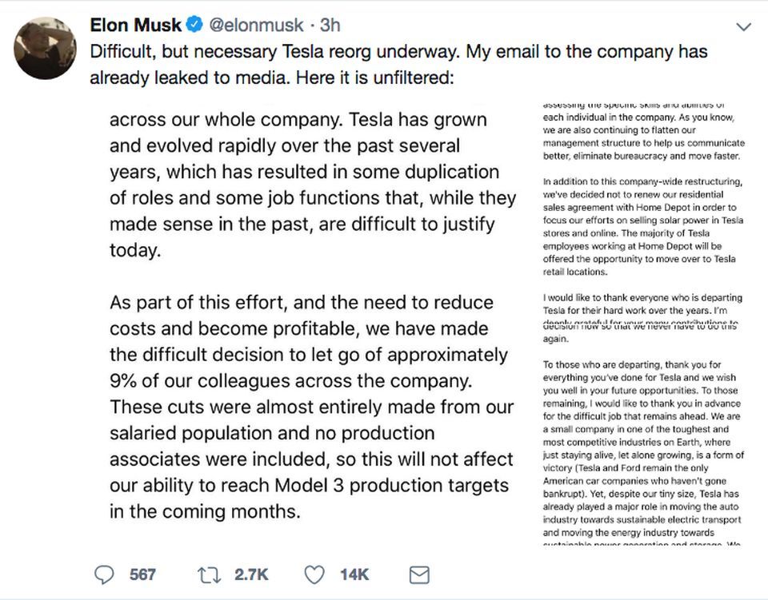Click 'Difficult, but necessary Tesla reorg' text

click(x=240, y=53)
